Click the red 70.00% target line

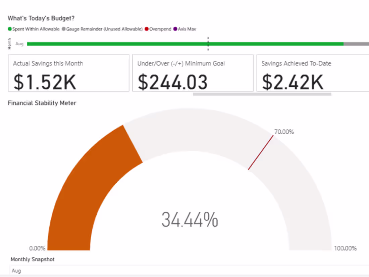[261, 152]
